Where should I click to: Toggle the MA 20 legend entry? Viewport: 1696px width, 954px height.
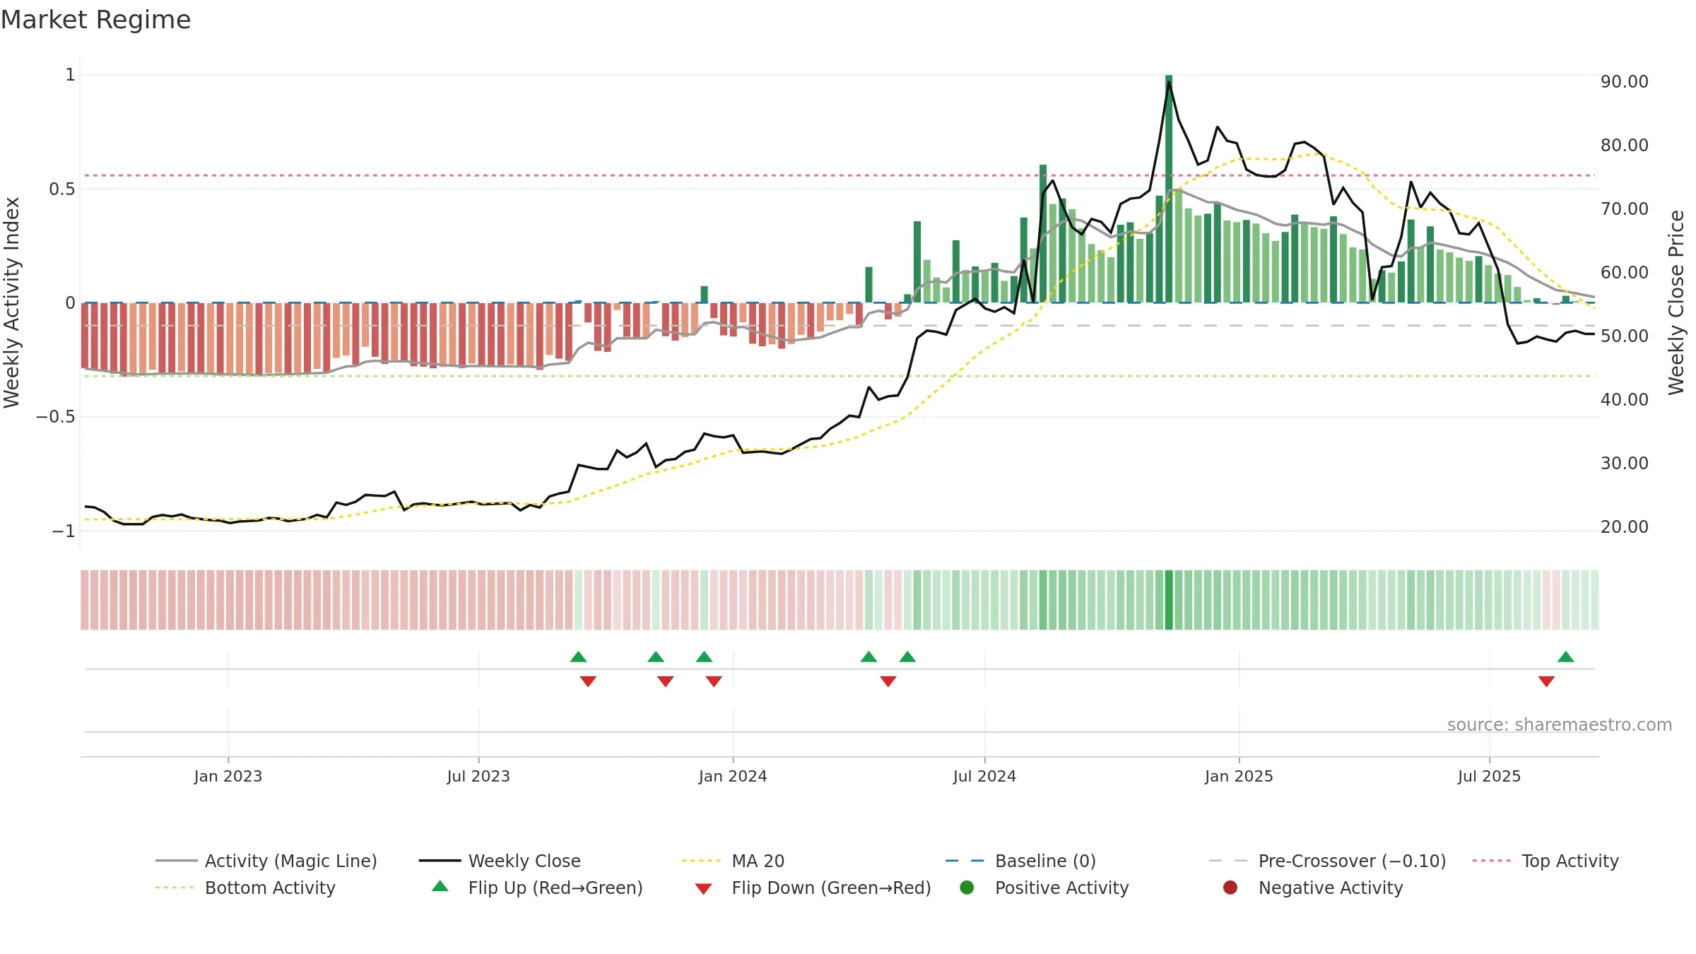point(733,861)
